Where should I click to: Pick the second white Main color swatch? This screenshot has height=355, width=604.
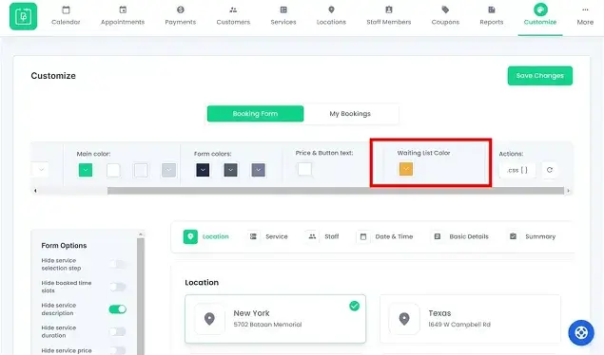pyautogui.click(x=113, y=170)
